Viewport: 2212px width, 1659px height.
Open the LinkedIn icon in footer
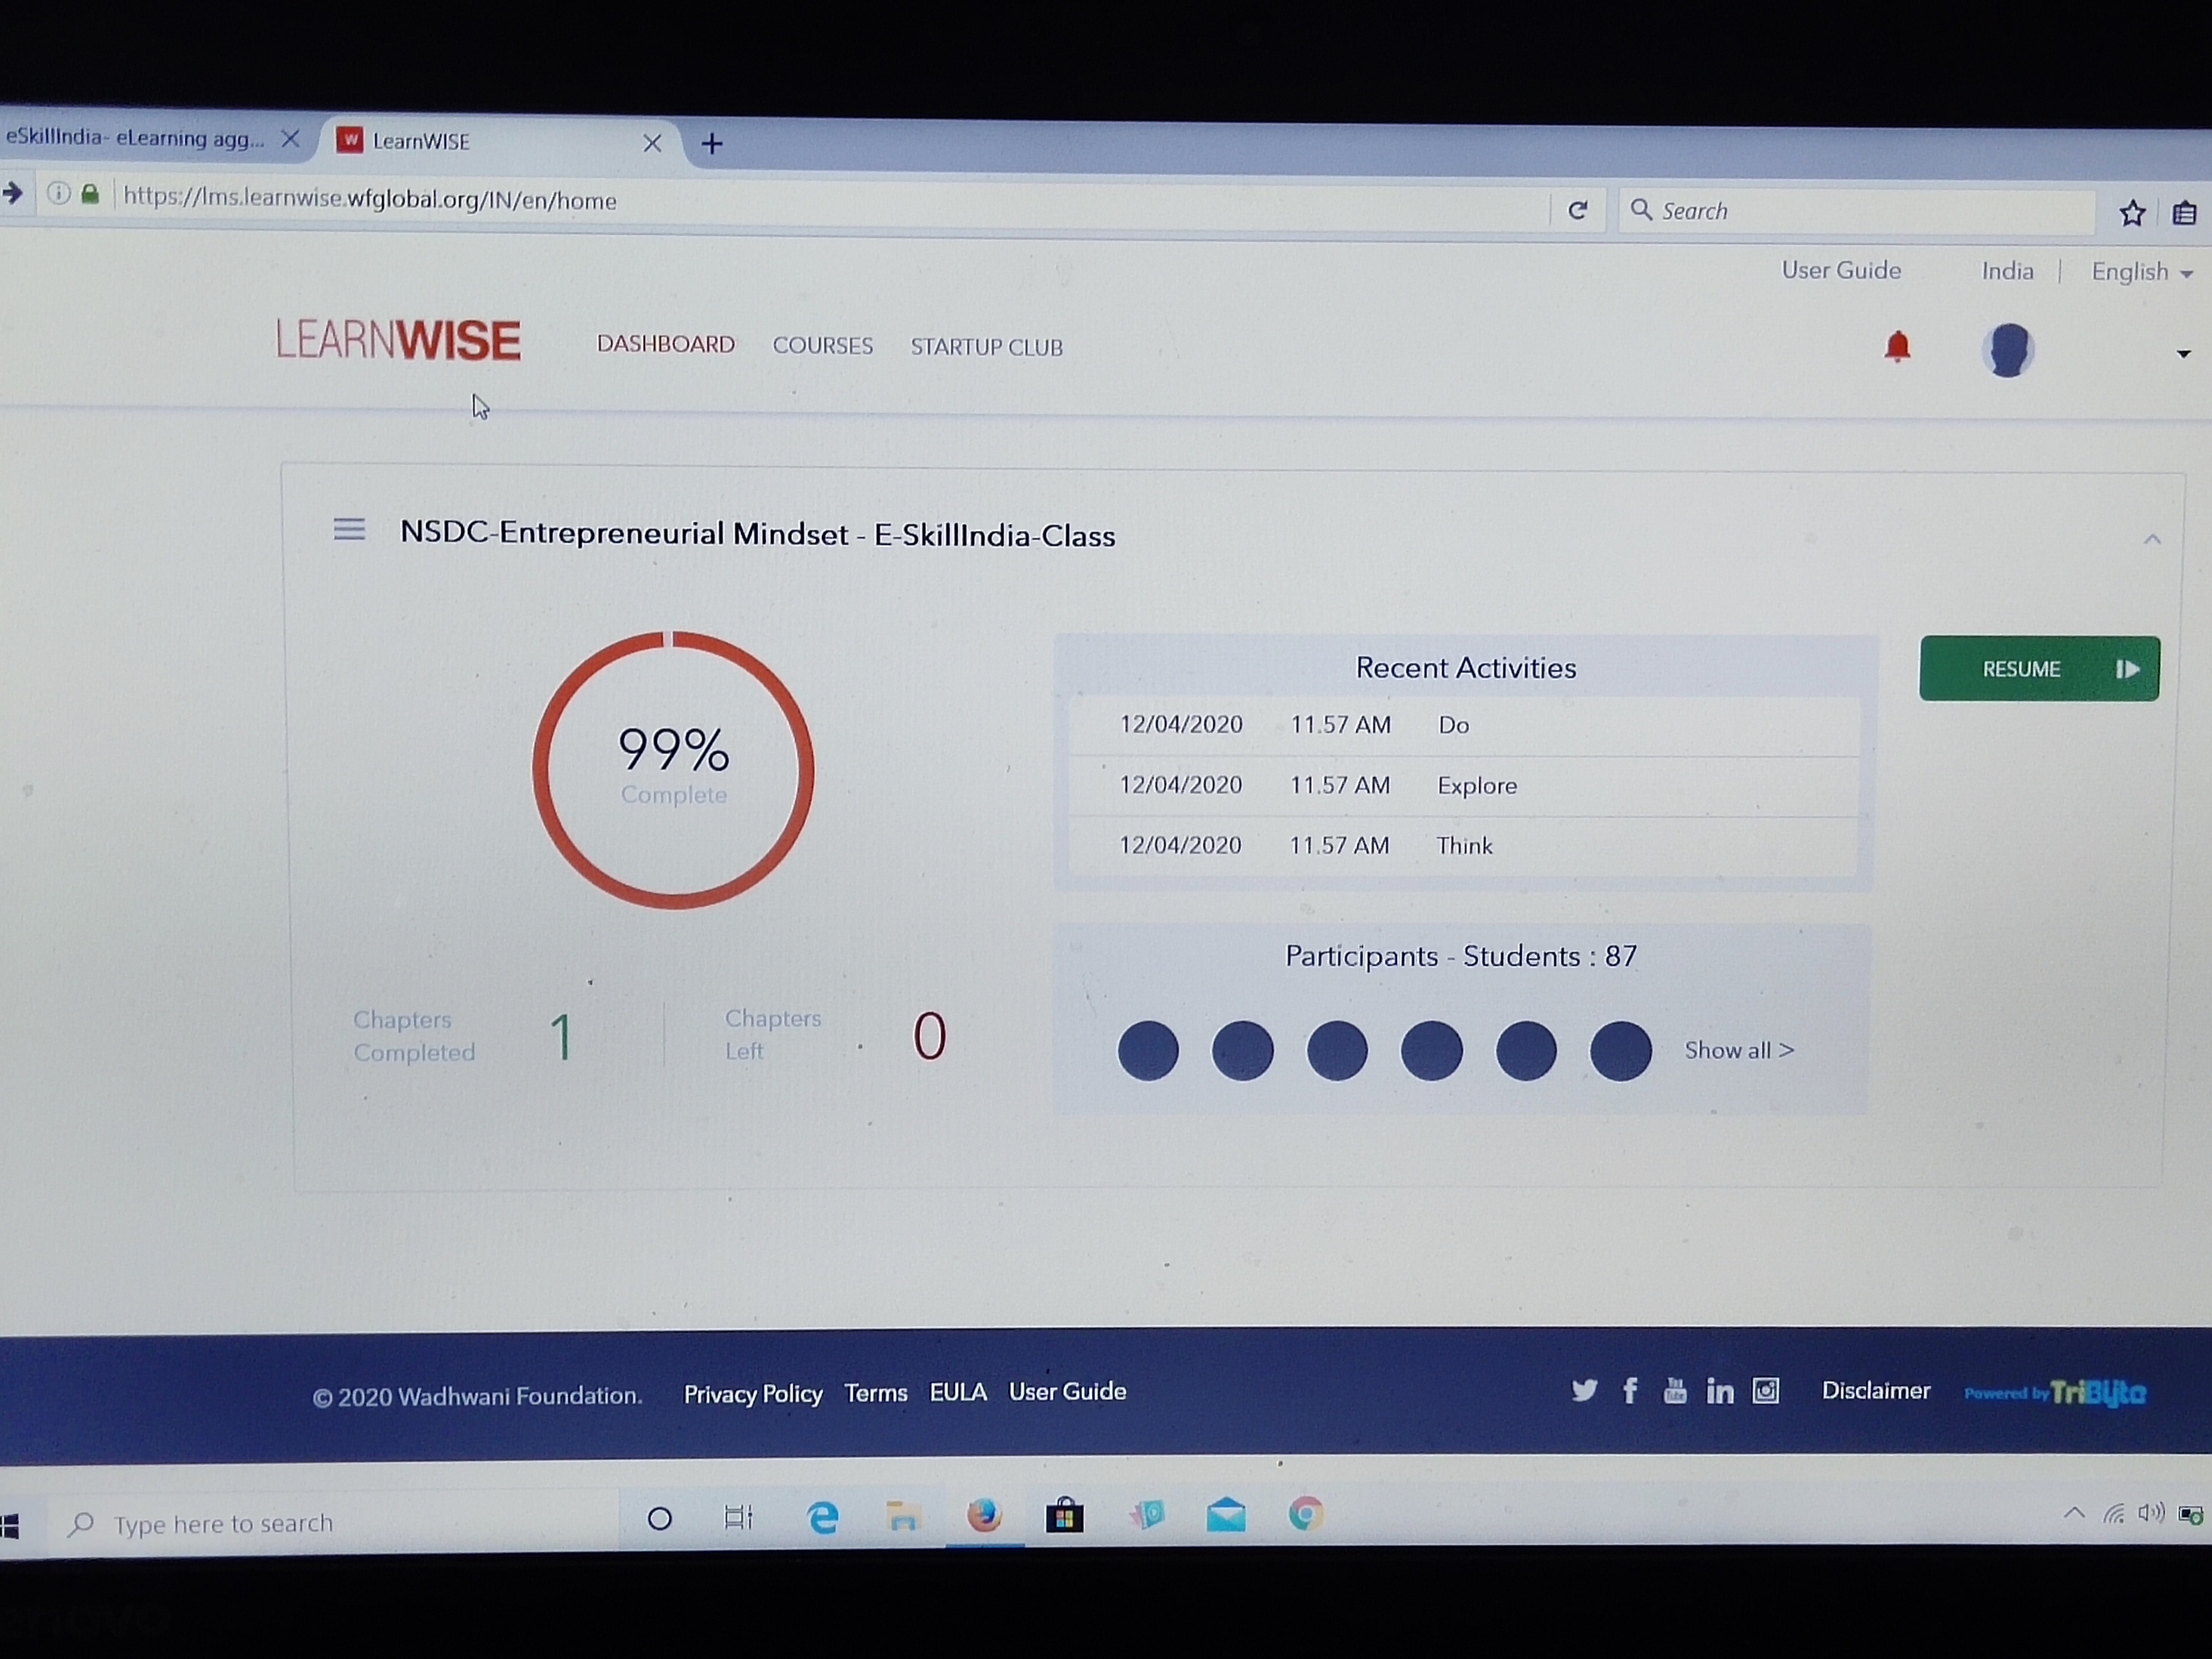coord(1720,1391)
